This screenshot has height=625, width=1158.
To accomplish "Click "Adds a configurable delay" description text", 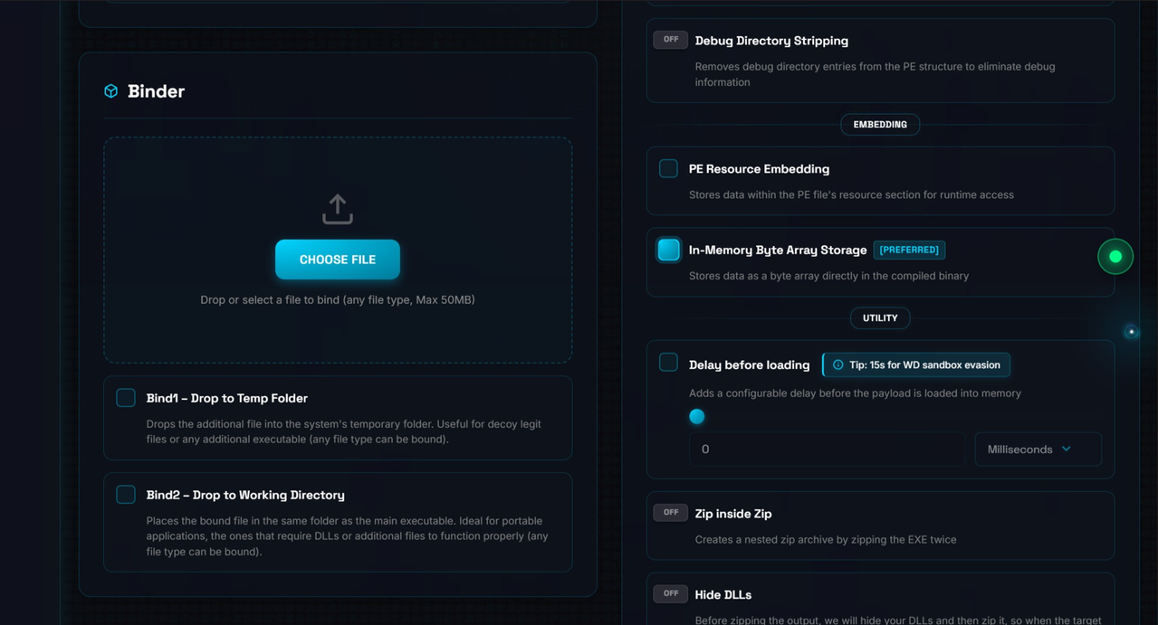I will coord(855,393).
